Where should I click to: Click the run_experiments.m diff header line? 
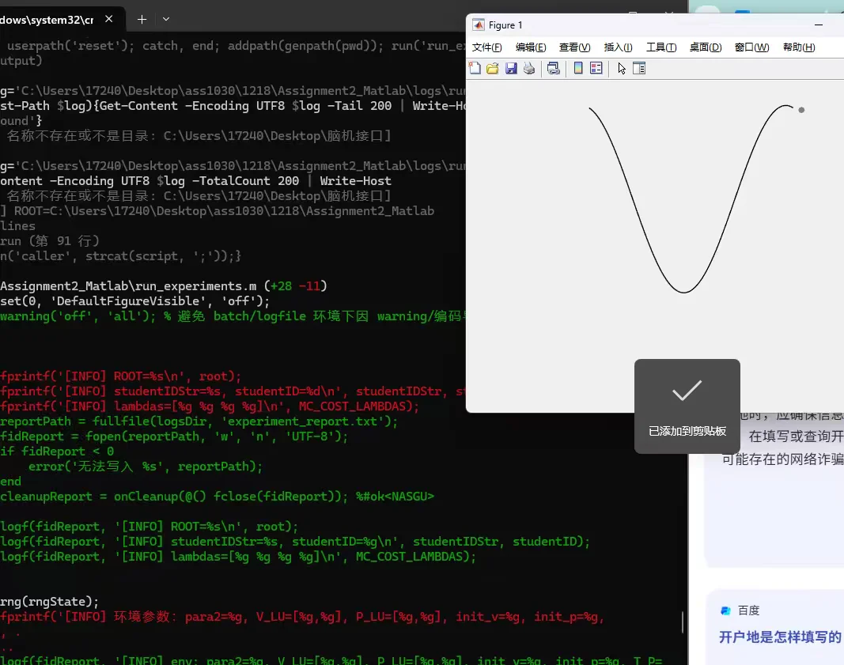coord(164,285)
